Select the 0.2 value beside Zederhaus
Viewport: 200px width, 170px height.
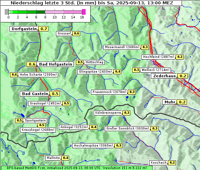(x=183, y=76)
